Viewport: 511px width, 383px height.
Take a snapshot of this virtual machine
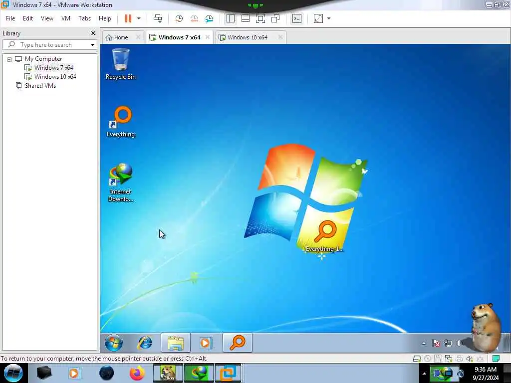point(179,18)
